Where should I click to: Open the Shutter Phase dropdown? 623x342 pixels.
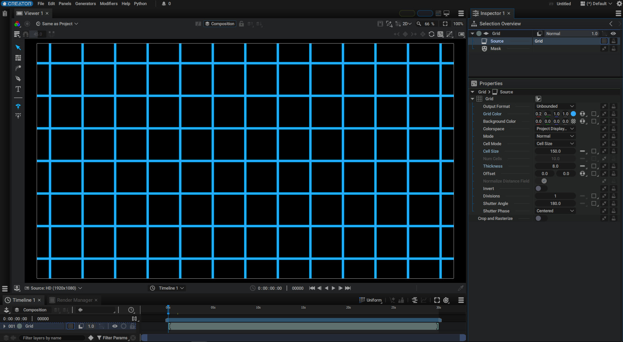click(x=555, y=211)
